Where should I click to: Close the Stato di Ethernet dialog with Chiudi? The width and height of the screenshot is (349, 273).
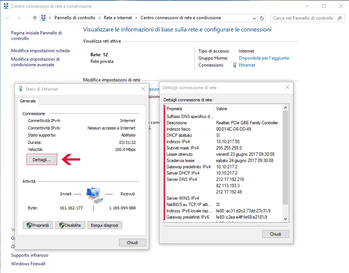(x=132, y=243)
